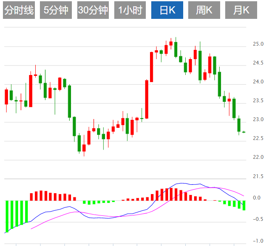Click the 23.0 price axis label
The height and width of the screenshot is (246, 271).
click(x=258, y=119)
